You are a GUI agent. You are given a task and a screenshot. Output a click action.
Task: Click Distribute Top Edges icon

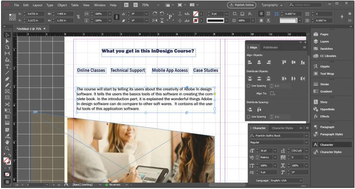click(250, 79)
